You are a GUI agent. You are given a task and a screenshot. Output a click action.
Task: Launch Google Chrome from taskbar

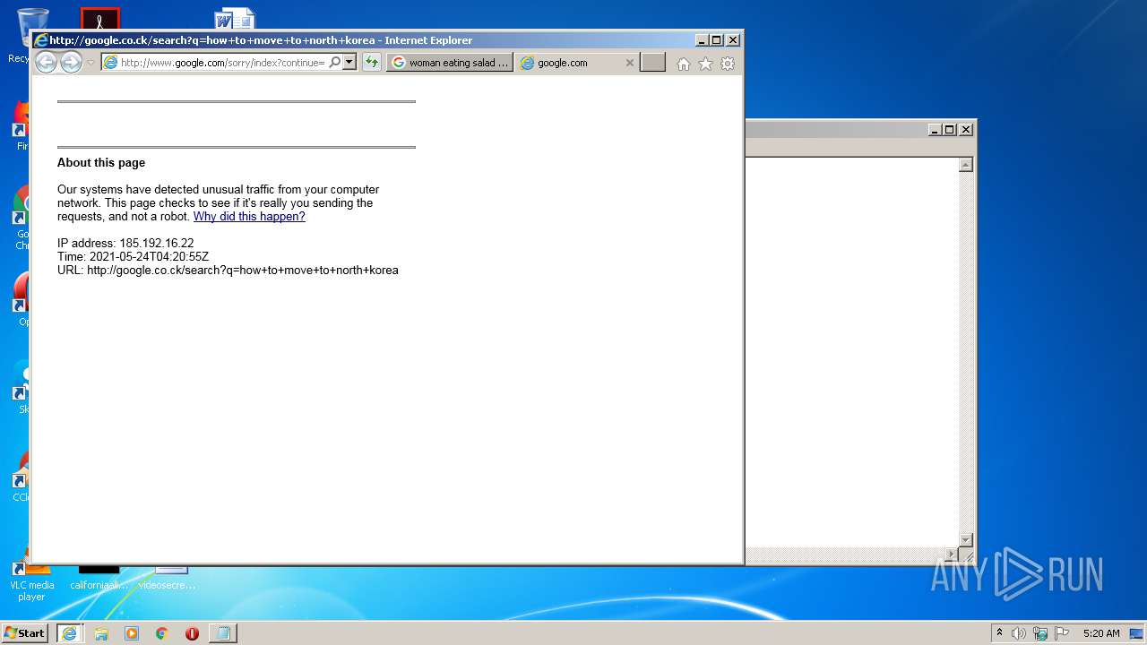pos(162,633)
